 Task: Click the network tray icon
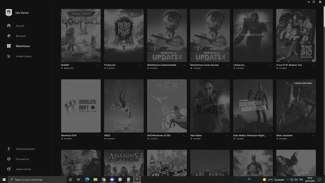click(292, 179)
